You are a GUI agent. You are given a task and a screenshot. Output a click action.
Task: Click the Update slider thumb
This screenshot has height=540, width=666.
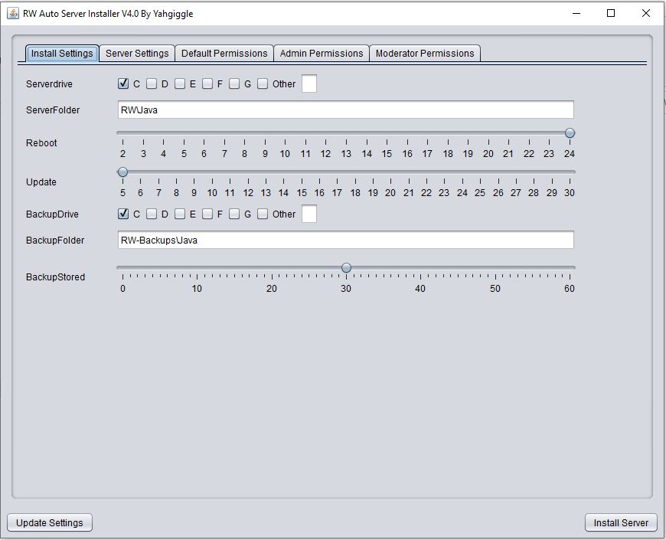tap(122, 172)
